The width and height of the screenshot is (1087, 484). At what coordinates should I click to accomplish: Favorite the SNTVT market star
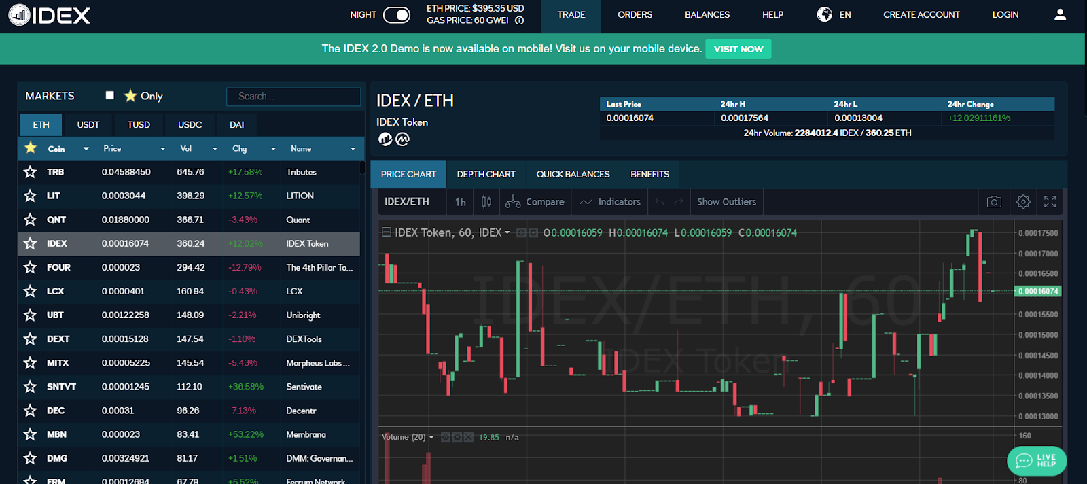(30, 387)
